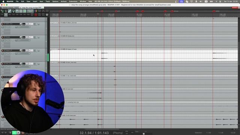Image resolution: width=240 pixels, height=135 pixels.
Task: Open routing for track 09 Impact_01
Action: 24,50
